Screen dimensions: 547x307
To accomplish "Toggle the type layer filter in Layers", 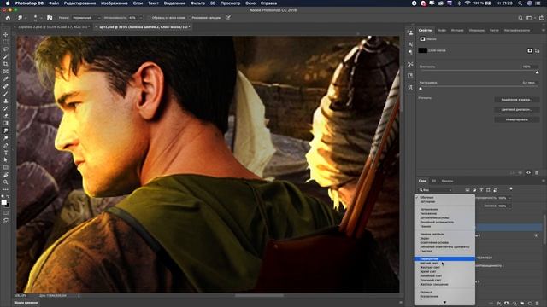I will (481, 190).
